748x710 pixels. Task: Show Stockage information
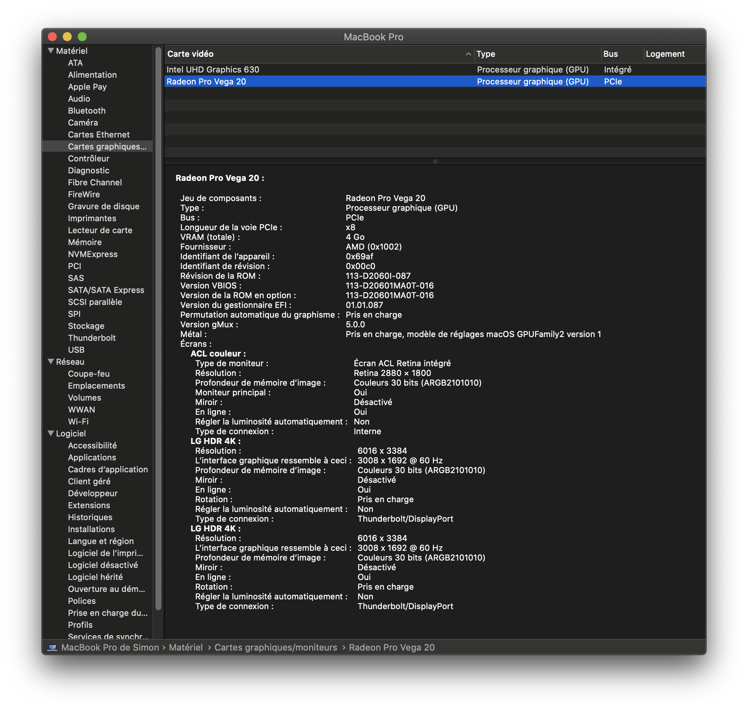[x=86, y=326]
